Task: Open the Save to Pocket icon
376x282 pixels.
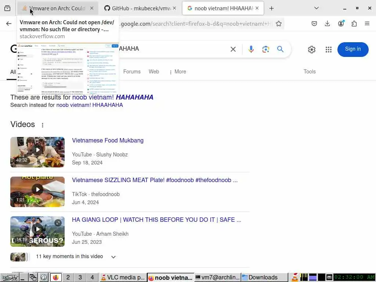Action: tap(314, 23)
